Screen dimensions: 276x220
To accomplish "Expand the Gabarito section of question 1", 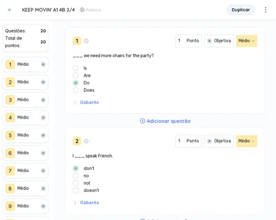I will [x=86, y=103].
